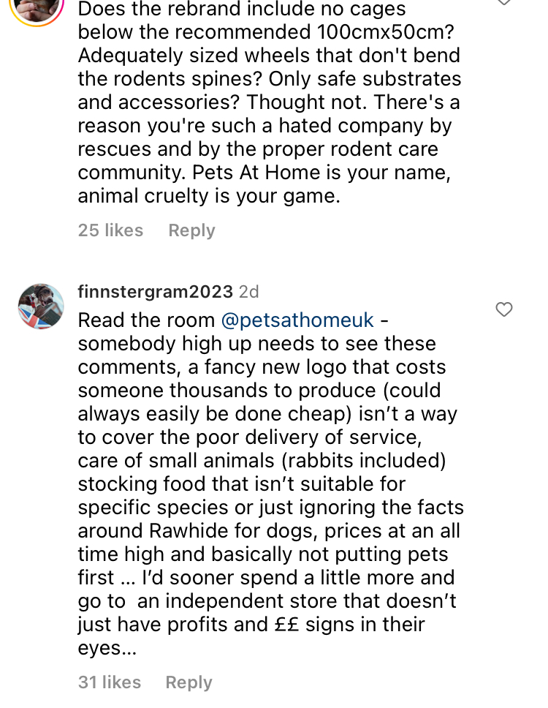Reply to the finnstergram2023 comment
The width and height of the screenshot is (548, 708).
click(189, 682)
